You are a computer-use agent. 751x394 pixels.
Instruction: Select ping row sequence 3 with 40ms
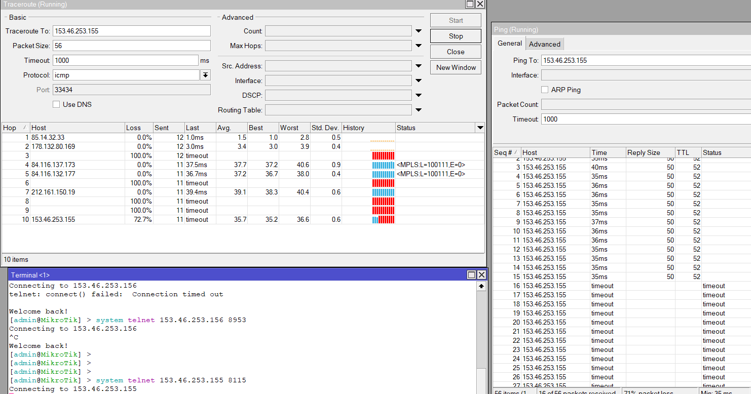tap(622, 167)
